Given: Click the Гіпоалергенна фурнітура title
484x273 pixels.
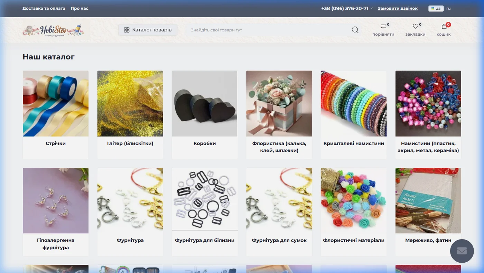Looking at the screenshot, I should 56,244.
